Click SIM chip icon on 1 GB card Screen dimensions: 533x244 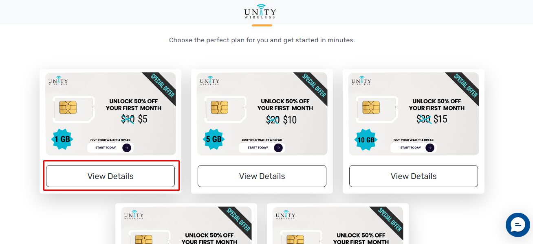coord(68,107)
